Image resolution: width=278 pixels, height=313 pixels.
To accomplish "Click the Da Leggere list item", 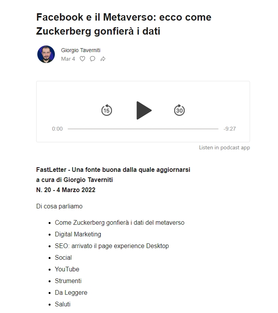I will [71, 292].
